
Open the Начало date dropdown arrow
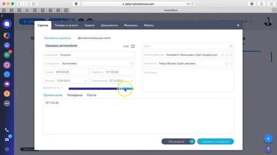point(85,81)
